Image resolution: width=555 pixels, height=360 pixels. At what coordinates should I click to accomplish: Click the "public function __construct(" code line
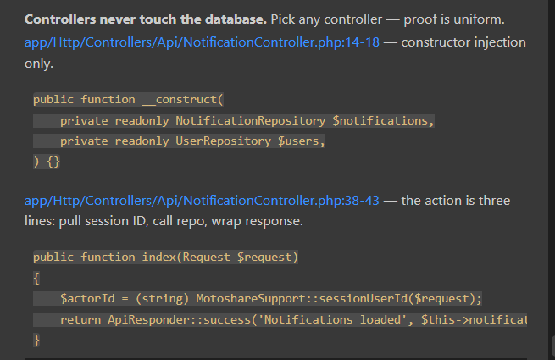pos(128,100)
